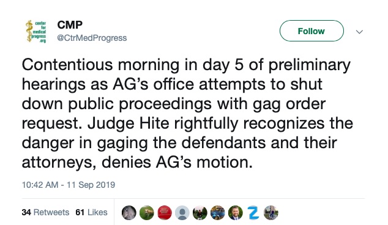Screen dimensions: 388x225
Task: Open the blue Z logo avatar
Action: [253, 213]
